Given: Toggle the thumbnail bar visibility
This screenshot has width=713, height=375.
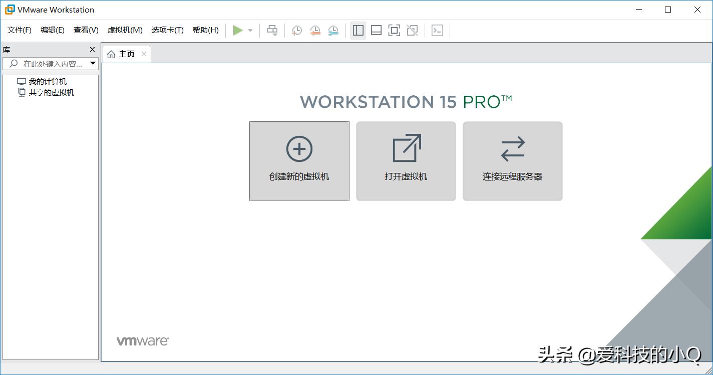Looking at the screenshot, I should [x=376, y=30].
